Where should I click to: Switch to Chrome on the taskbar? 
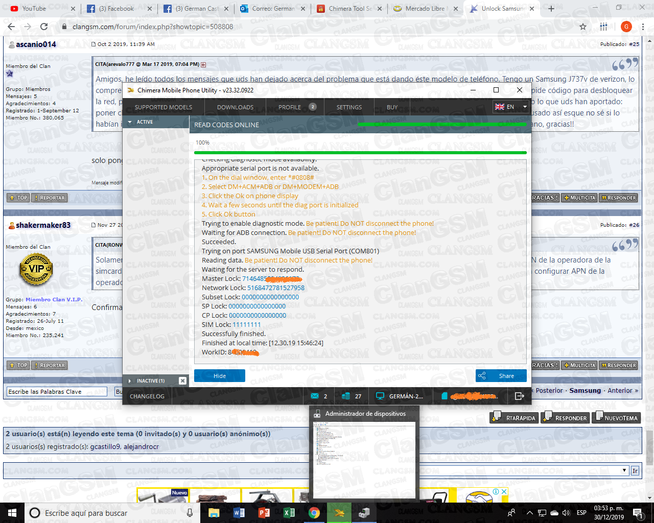pyautogui.click(x=314, y=513)
